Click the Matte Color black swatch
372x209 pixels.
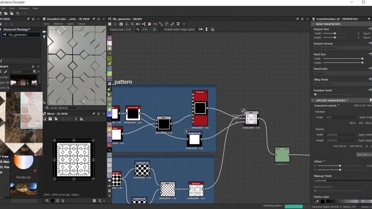[x=323, y=201]
